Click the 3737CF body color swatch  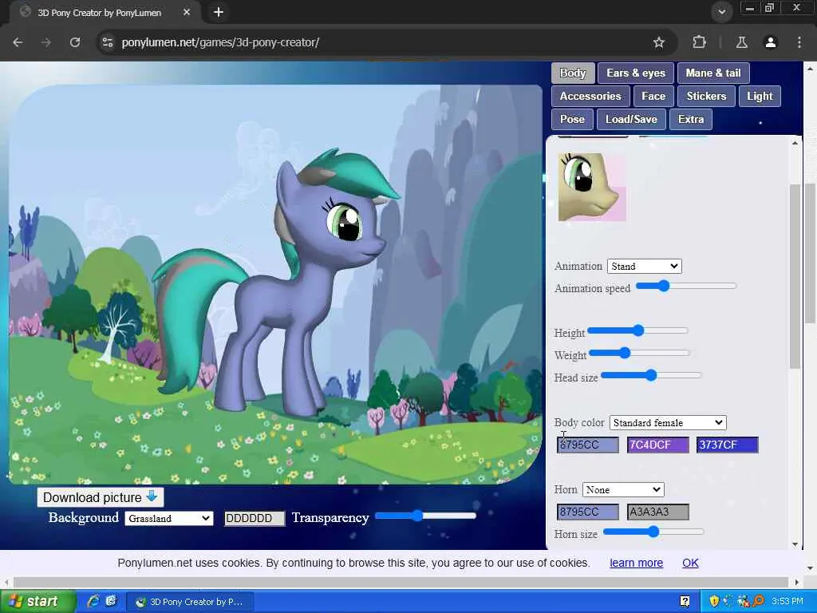tap(728, 445)
